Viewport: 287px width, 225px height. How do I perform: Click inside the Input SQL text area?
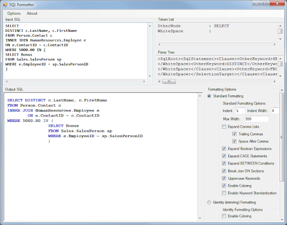click(x=75, y=51)
